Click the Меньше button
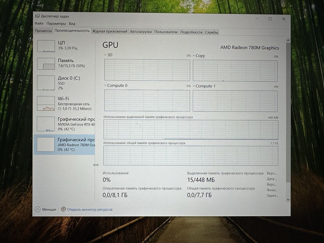This screenshot has width=324, height=243. pos(45,209)
